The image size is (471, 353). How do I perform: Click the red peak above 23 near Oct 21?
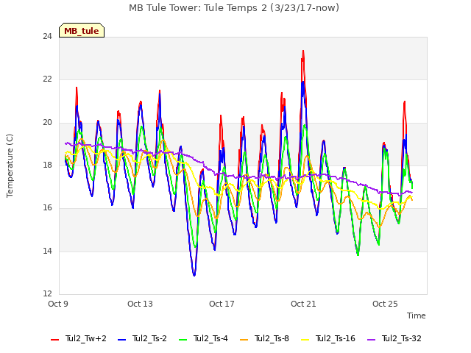coord(303,52)
